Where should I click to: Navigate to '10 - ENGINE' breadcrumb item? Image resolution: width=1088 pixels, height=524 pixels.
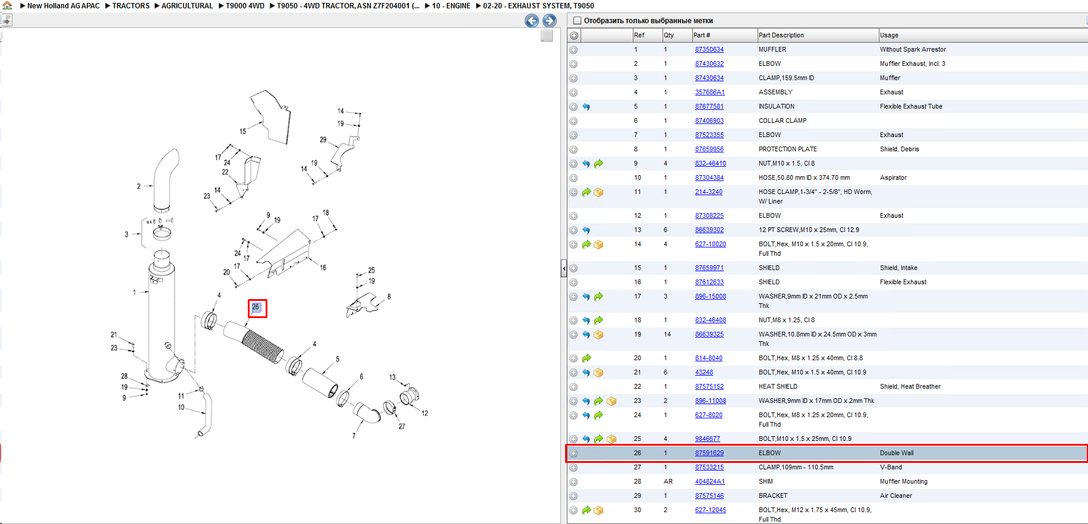(x=451, y=6)
